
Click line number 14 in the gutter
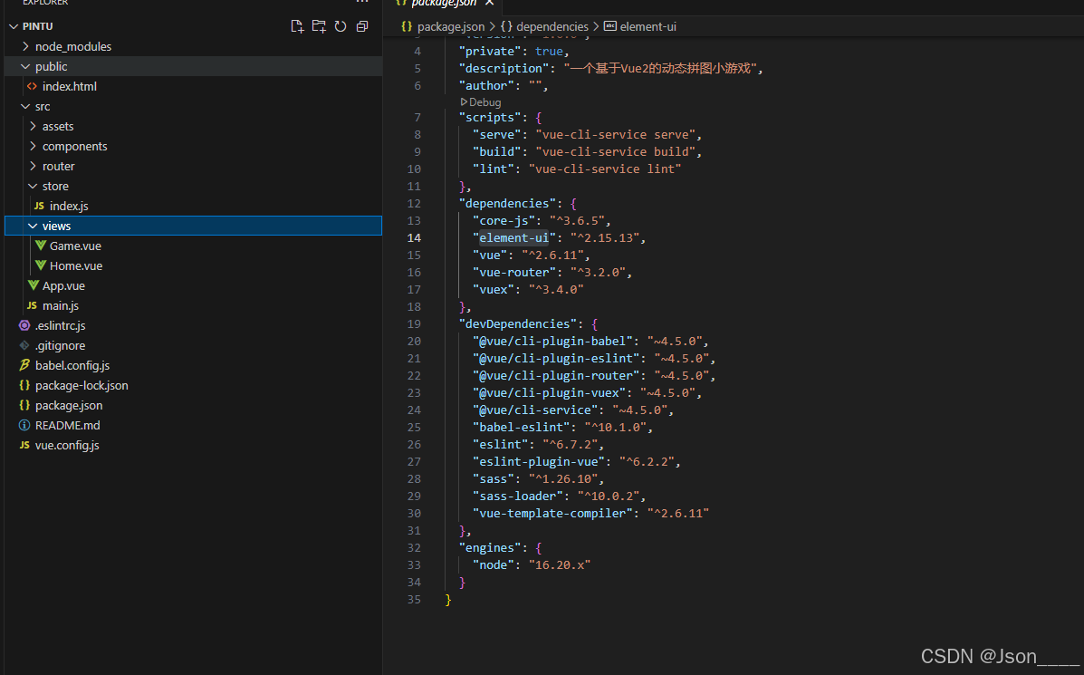point(414,238)
